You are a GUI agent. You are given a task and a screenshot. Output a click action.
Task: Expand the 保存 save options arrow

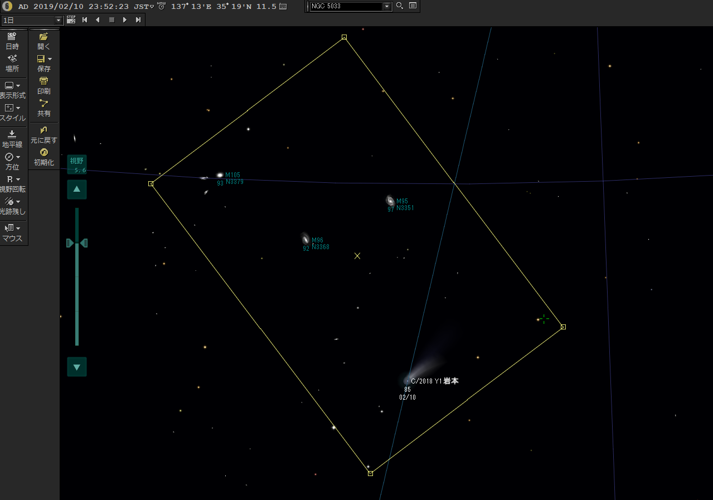click(50, 59)
